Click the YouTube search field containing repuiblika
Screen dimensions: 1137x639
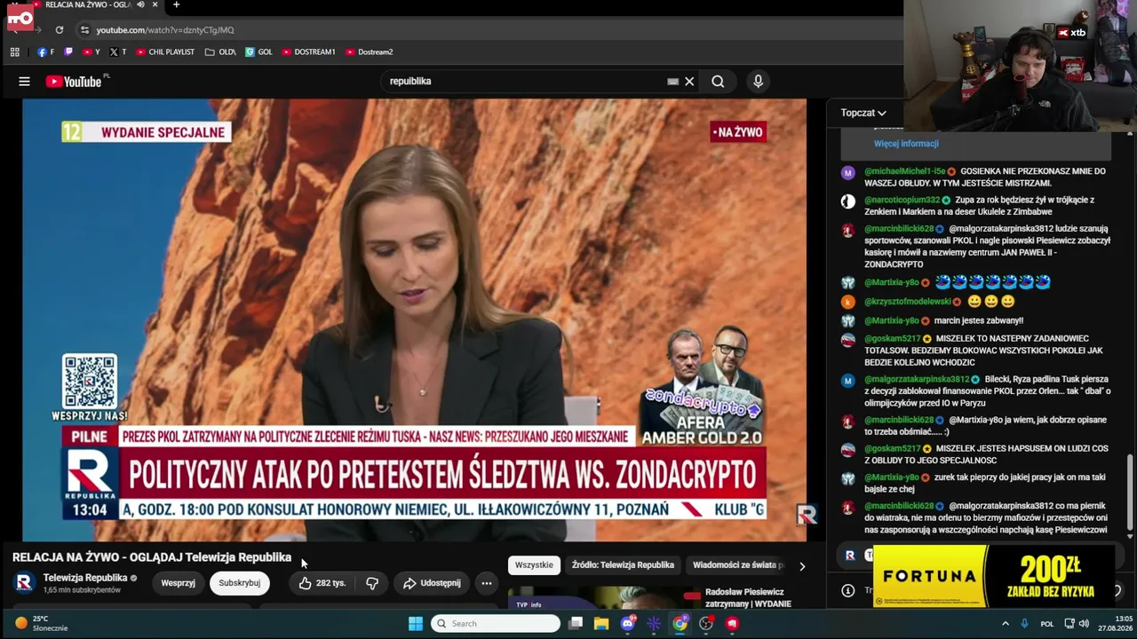click(x=526, y=82)
